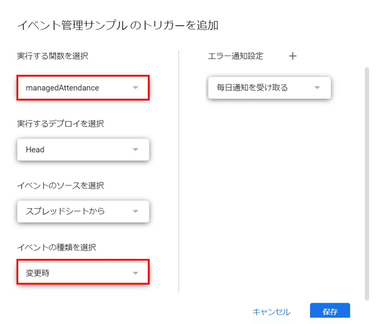378x324 pixels.
Task: Click the イベントのソースを選択 label
Action: [60, 185]
